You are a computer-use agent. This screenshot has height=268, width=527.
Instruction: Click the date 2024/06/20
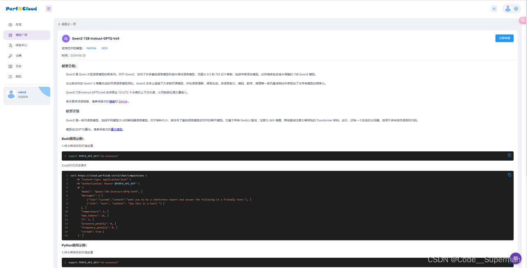coord(78,55)
